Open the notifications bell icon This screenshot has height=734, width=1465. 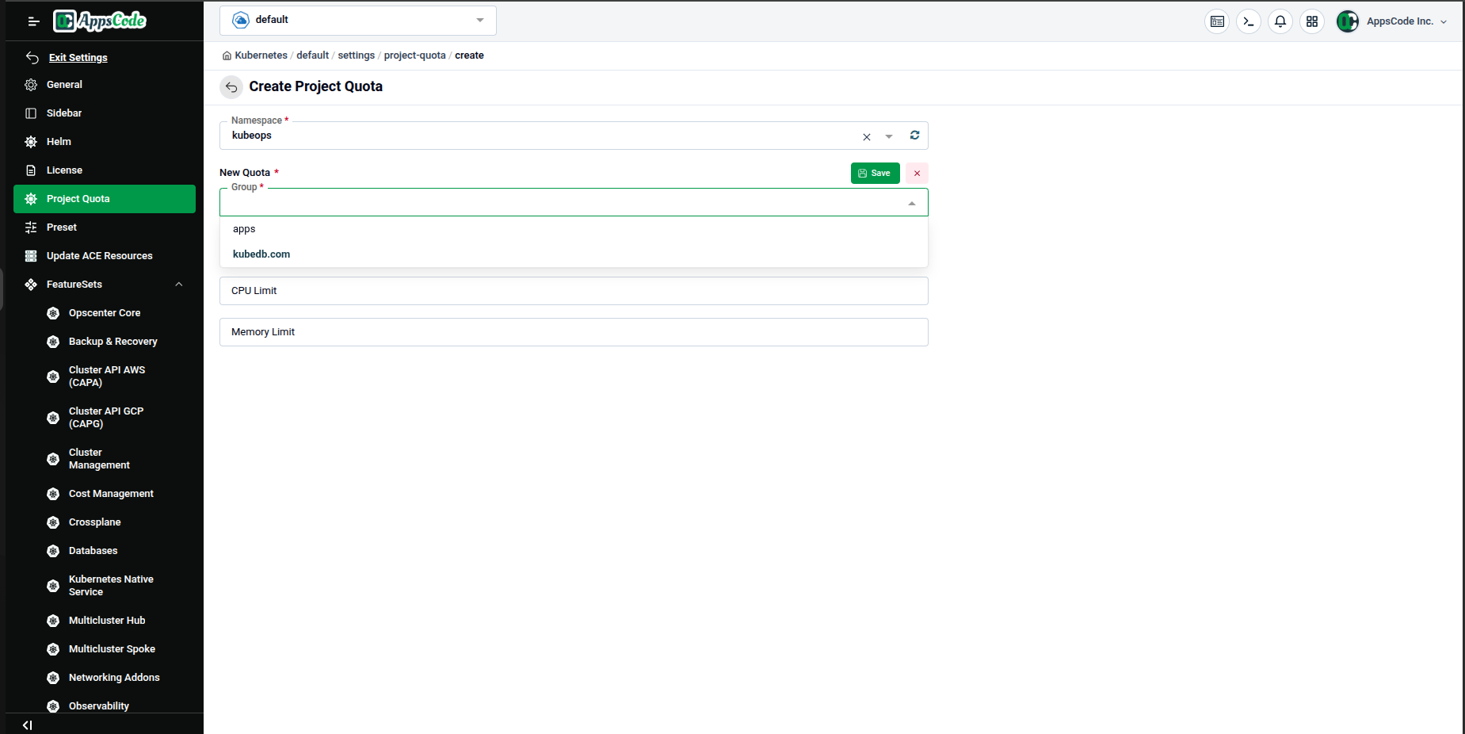pos(1280,21)
